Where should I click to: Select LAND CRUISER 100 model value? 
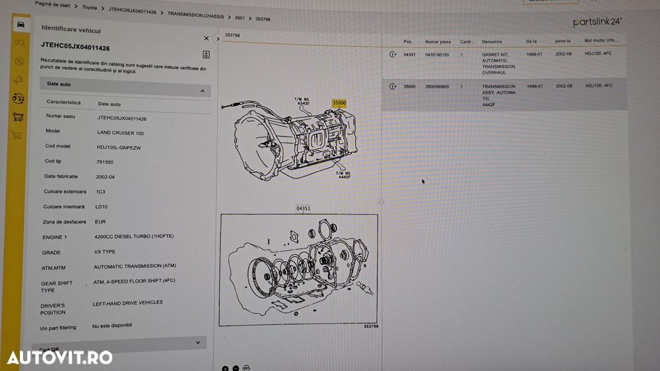(120, 132)
